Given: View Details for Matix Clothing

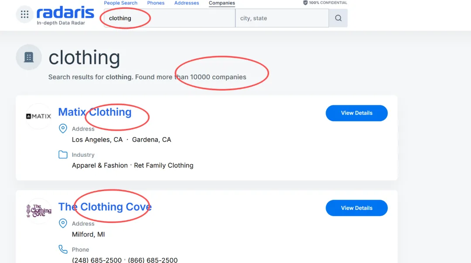Looking at the screenshot, I should pos(357,113).
